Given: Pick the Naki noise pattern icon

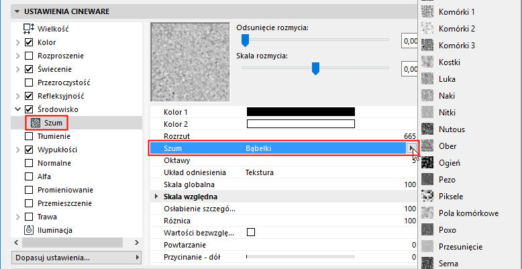Looking at the screenshot, I should pyautogui.click(x=427, y=96).
